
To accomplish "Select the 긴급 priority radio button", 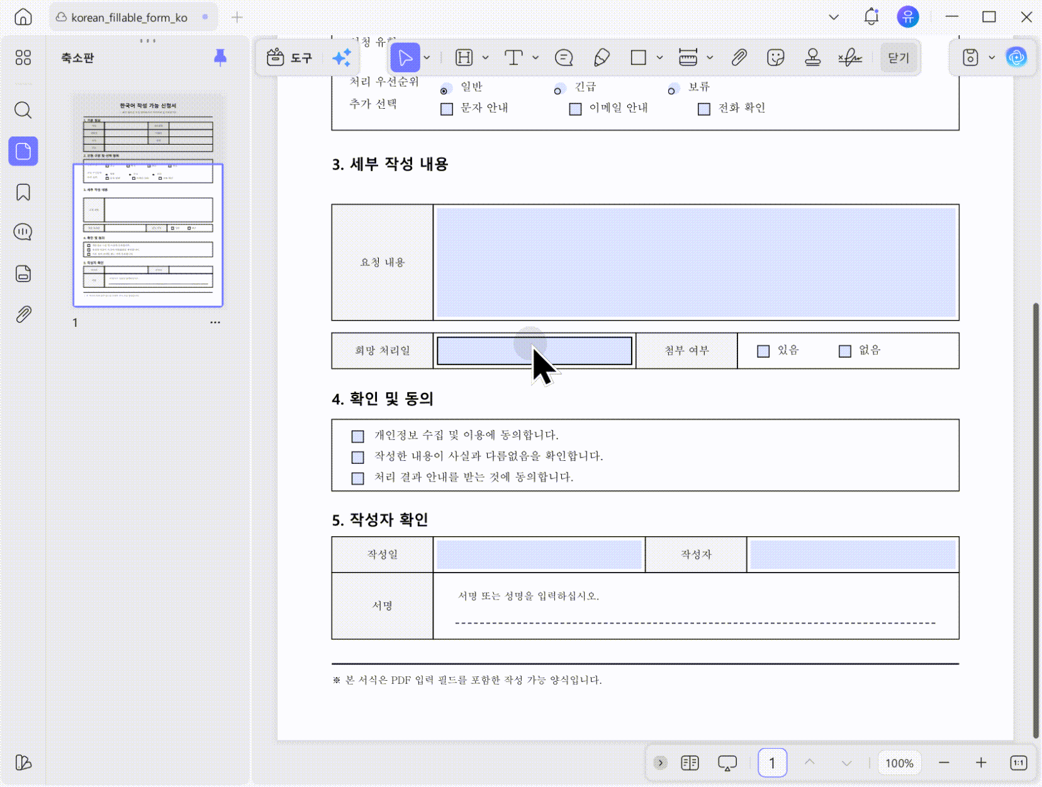I will tap(557, 91).
